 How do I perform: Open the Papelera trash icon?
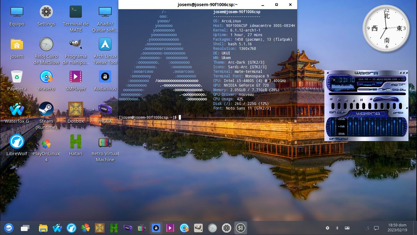tap(17, 81)
